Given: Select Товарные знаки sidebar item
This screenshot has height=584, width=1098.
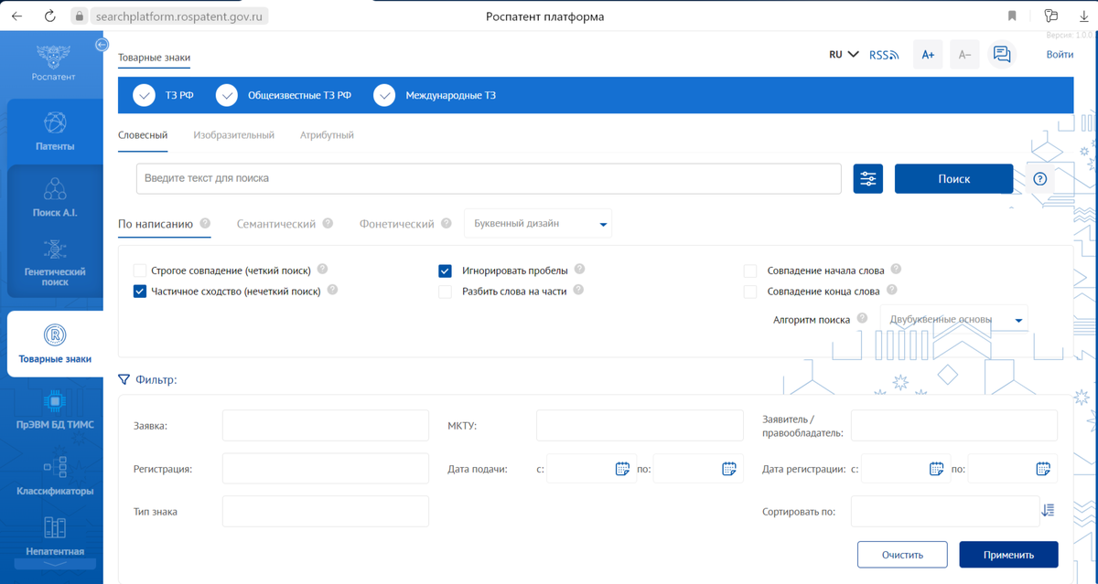Looking at the screenshot, I should pos(55,344).
